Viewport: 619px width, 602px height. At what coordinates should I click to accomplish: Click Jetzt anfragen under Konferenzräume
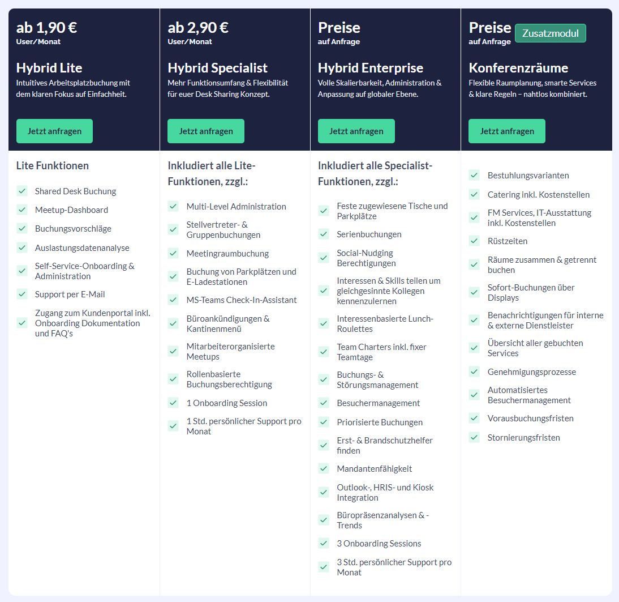pos(507,131)
